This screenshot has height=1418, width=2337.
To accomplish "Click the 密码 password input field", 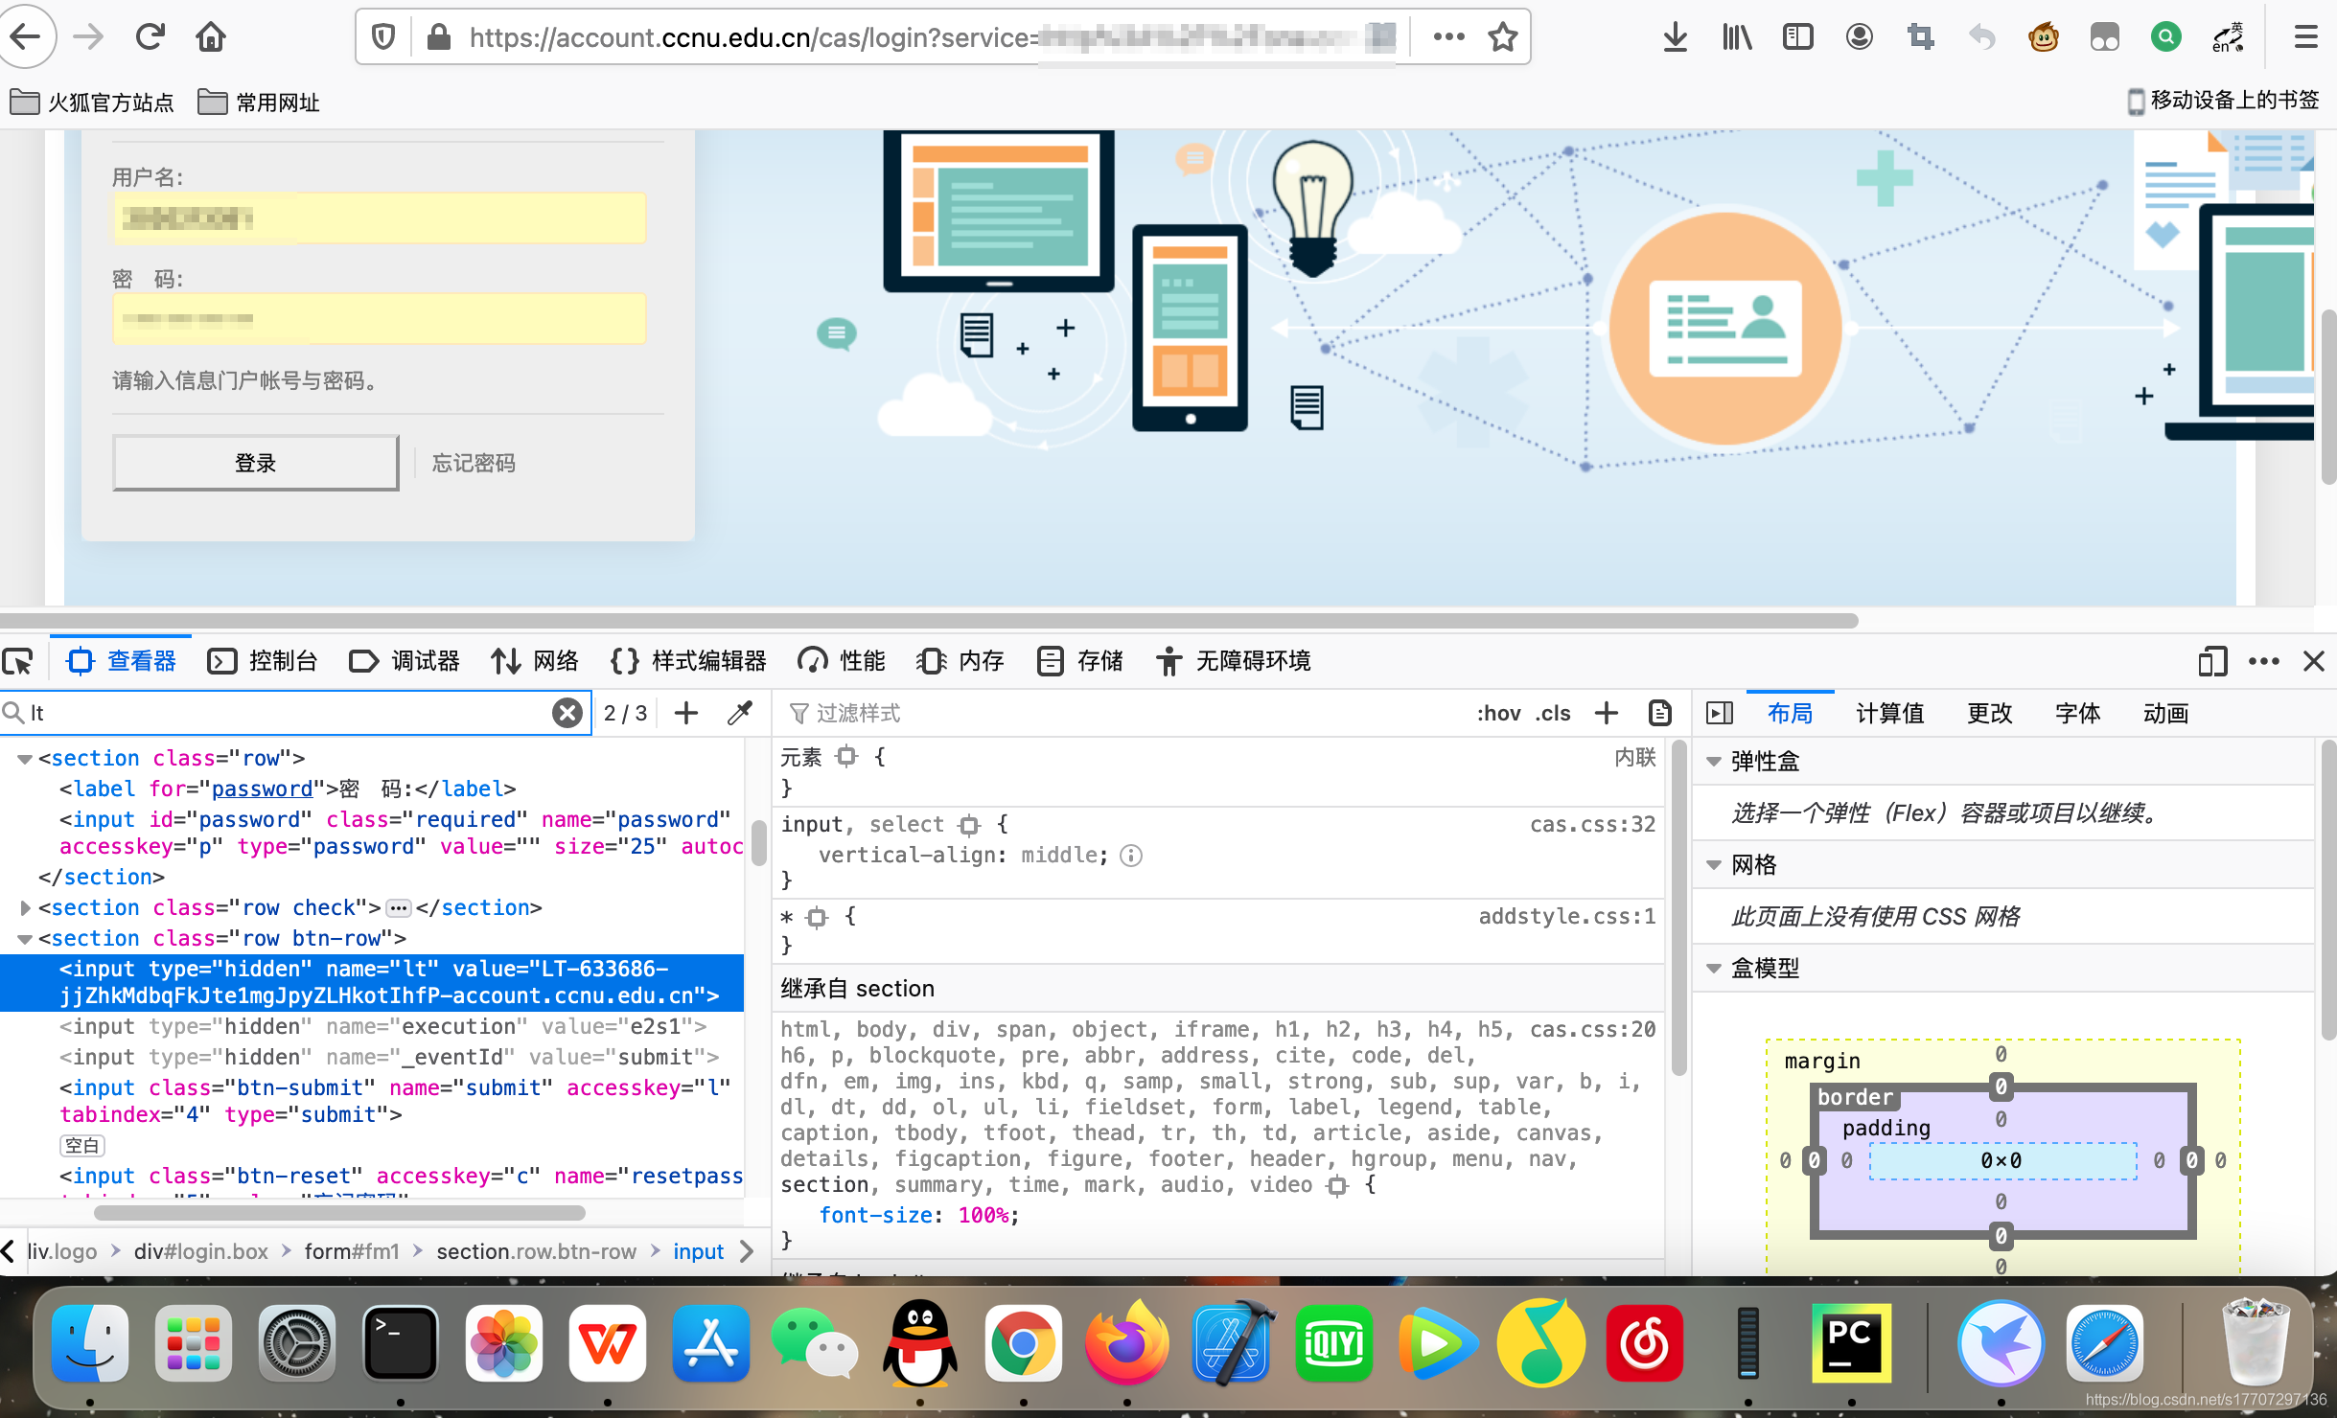I will click(380, 319).
